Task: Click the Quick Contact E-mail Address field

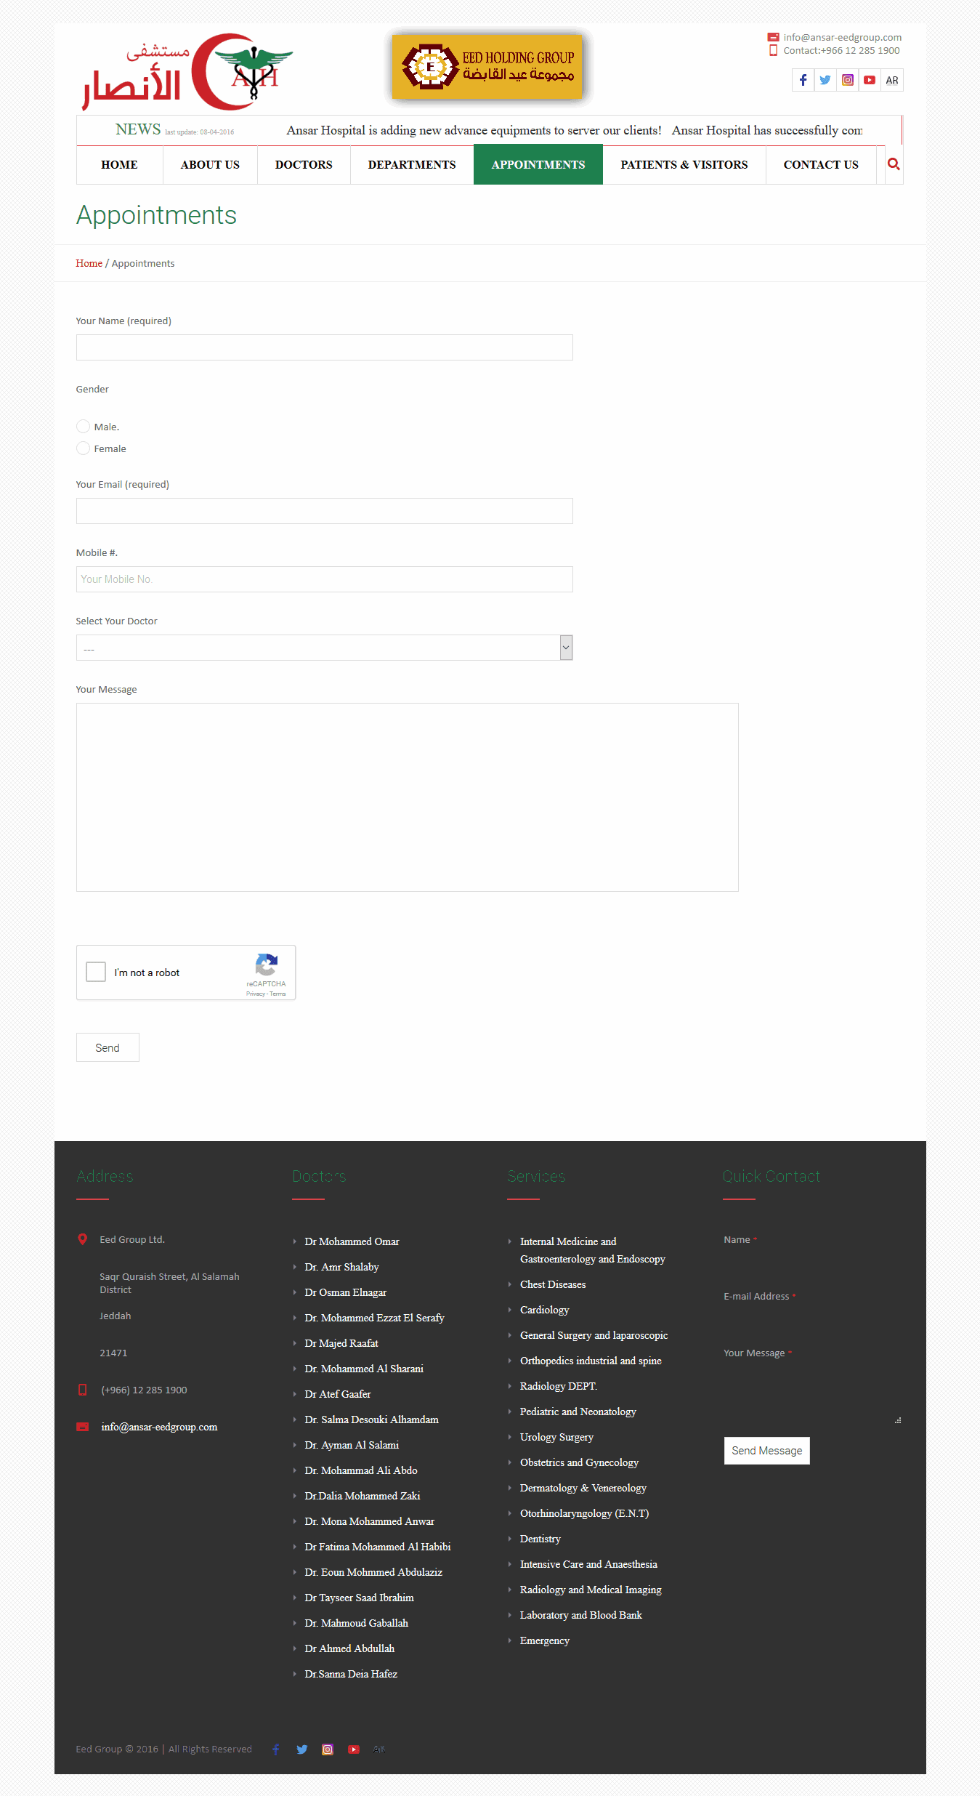Action: tap(812, 1318)
